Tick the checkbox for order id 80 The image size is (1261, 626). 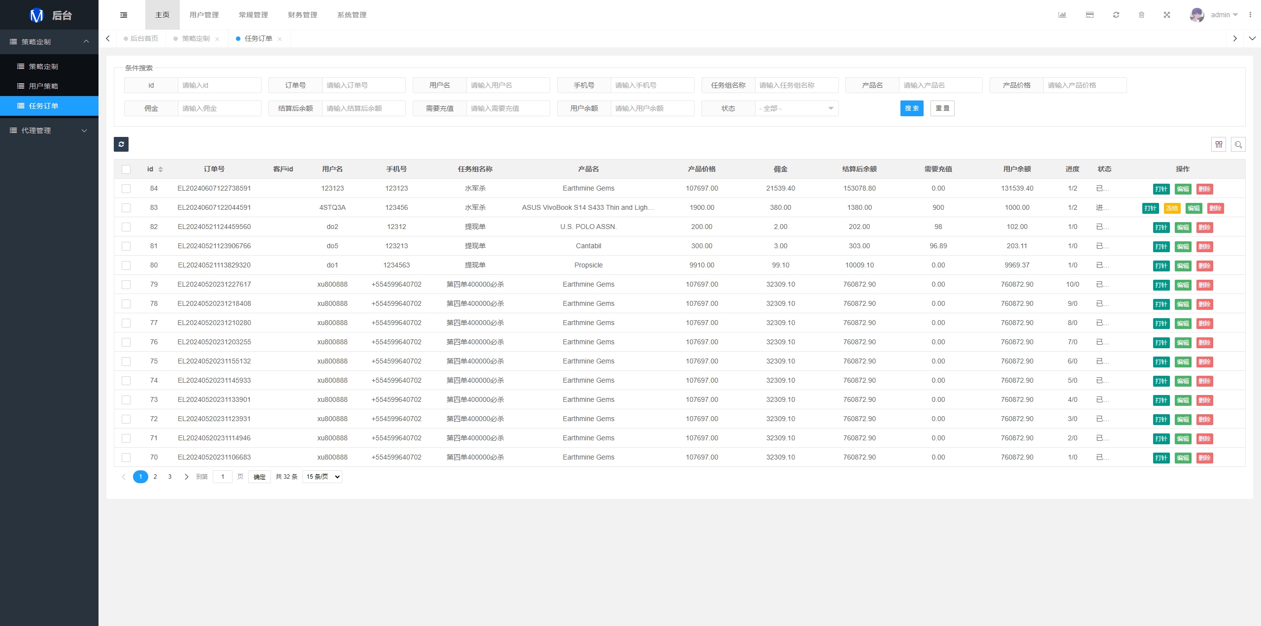pos(126,265)
